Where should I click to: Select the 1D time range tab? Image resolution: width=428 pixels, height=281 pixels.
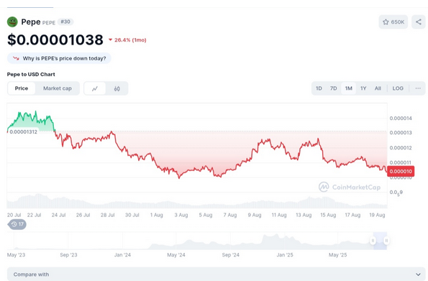coord(319,88)
